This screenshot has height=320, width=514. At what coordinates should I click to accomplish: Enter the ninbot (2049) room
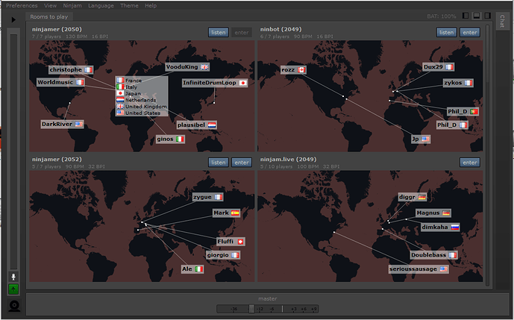[x=470, y=33]
